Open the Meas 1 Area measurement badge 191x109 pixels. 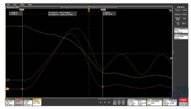point(181,30)
